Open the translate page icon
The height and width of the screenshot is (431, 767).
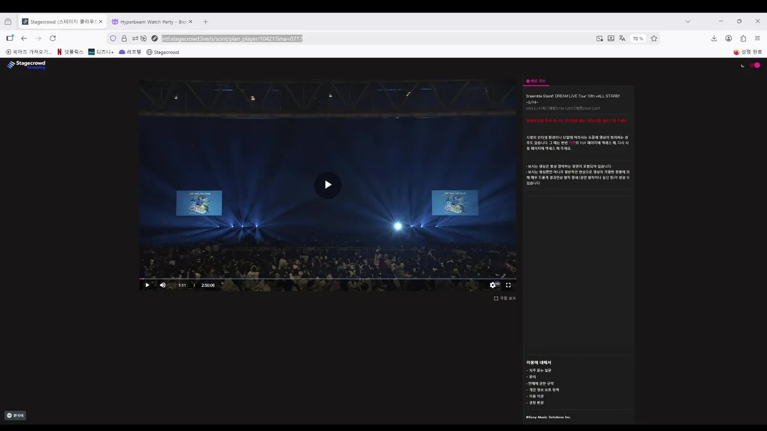tap(622, 38)
